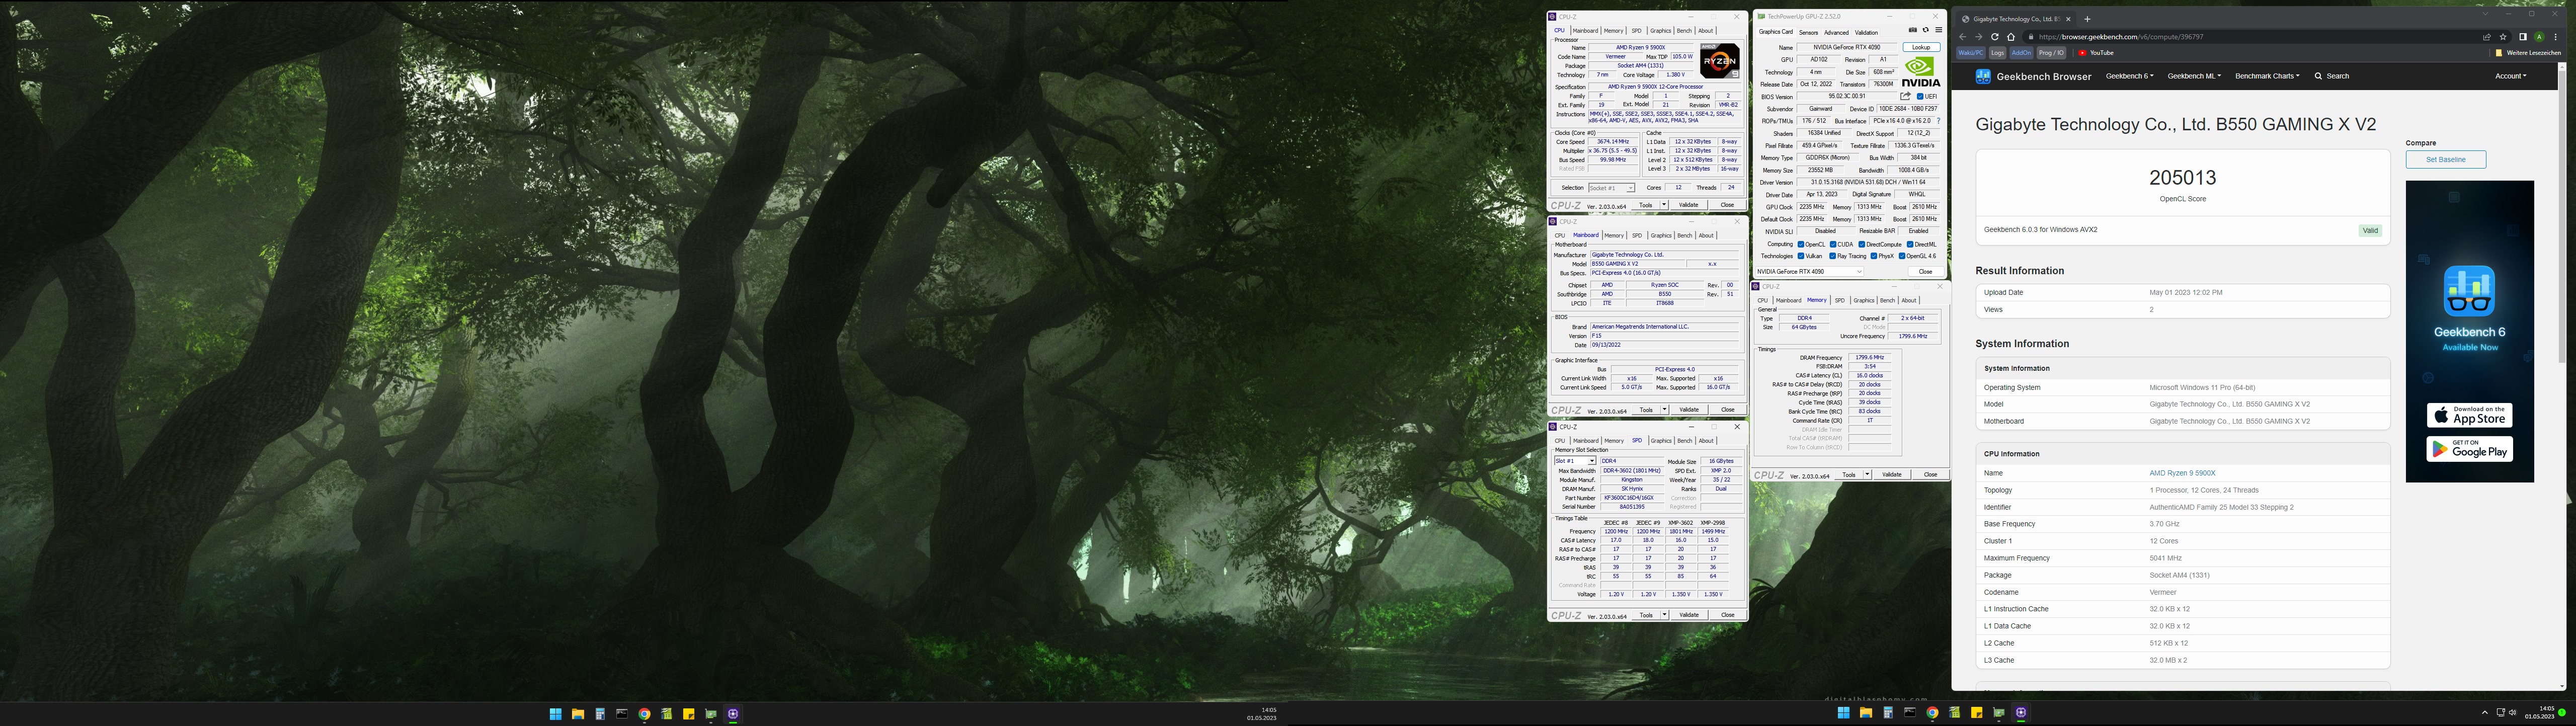The height and width of the screenshot is (726, 2576).
Task: Click the Geekbench search magnifier icon
Action: 2318,76
